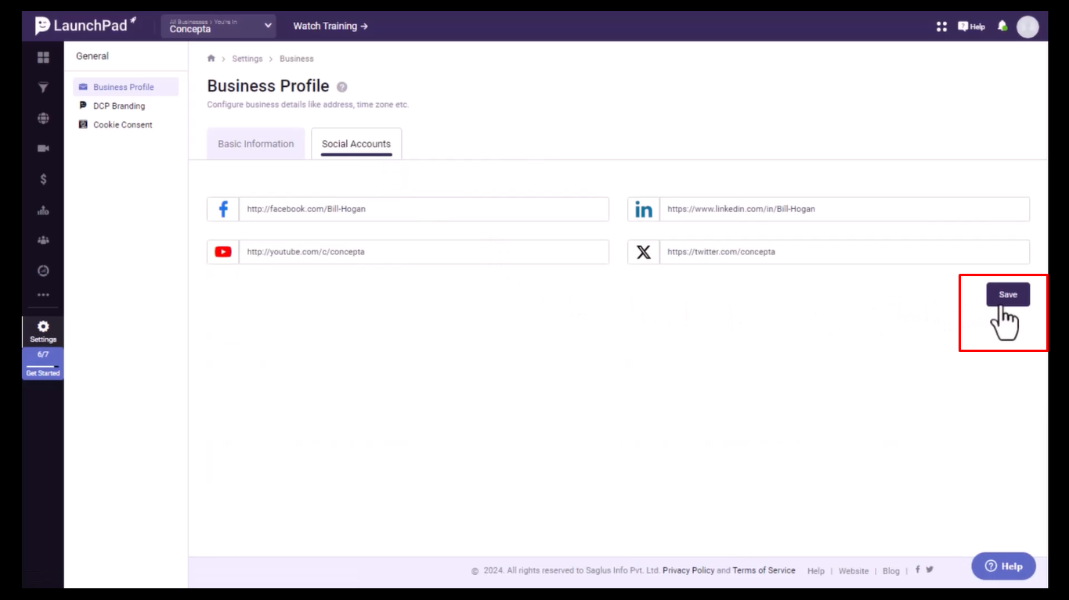This screenshot has width=1069, height=600.
Task: Click Watch Training link
Action: coord(330,26)
